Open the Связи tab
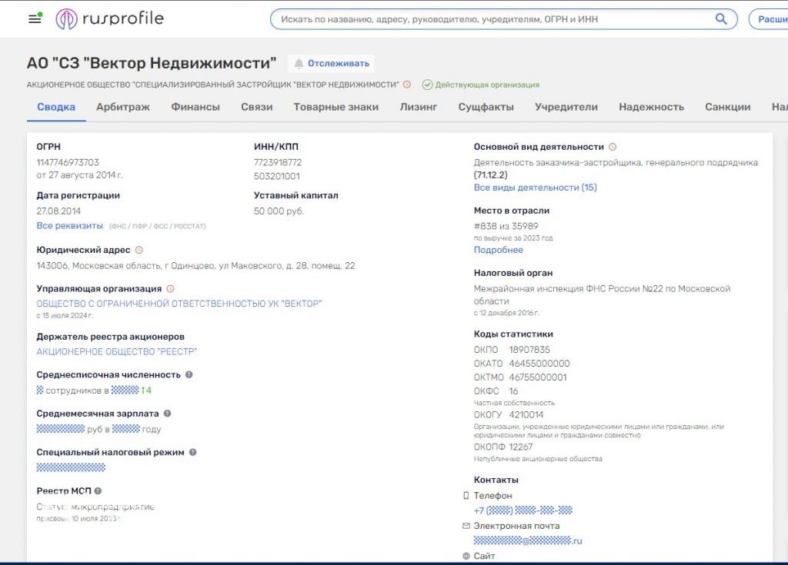Viewport: 788px width, 565px height. pos(257,107)
